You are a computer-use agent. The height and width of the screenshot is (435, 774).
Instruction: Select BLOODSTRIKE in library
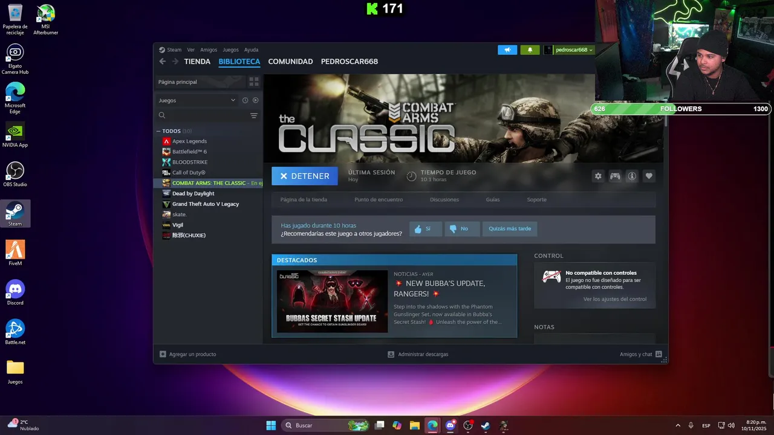(x=190, y=162)
